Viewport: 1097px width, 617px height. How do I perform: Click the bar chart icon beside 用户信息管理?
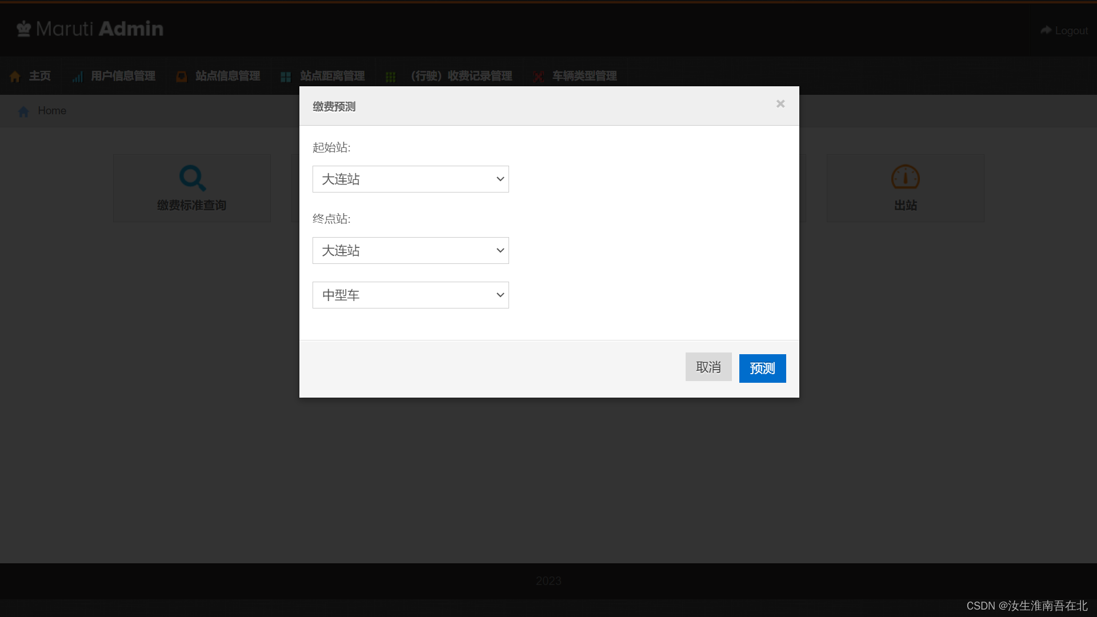click(78, 77)
